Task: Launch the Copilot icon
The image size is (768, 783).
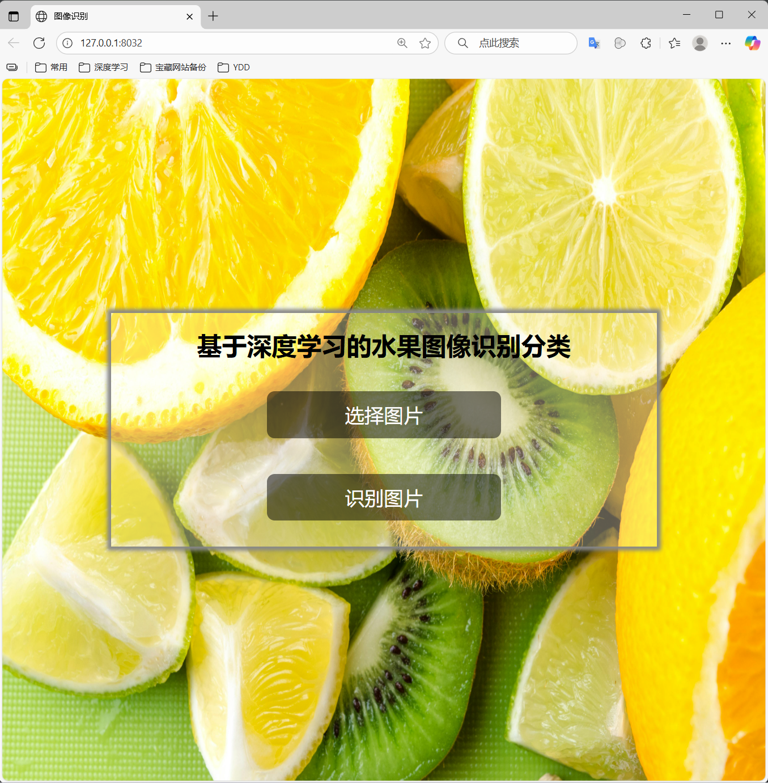Action: click(752, 43)
